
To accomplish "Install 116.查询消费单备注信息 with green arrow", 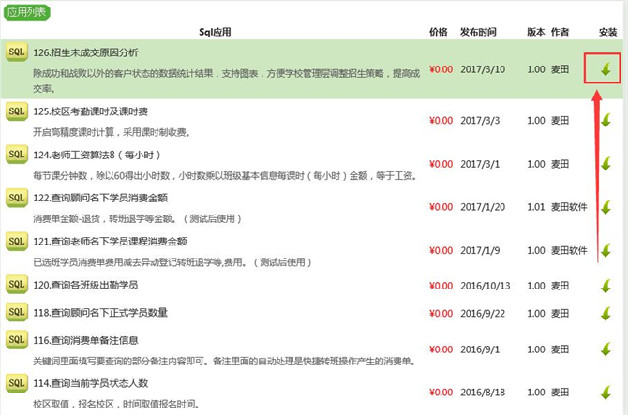I will 606,349.
